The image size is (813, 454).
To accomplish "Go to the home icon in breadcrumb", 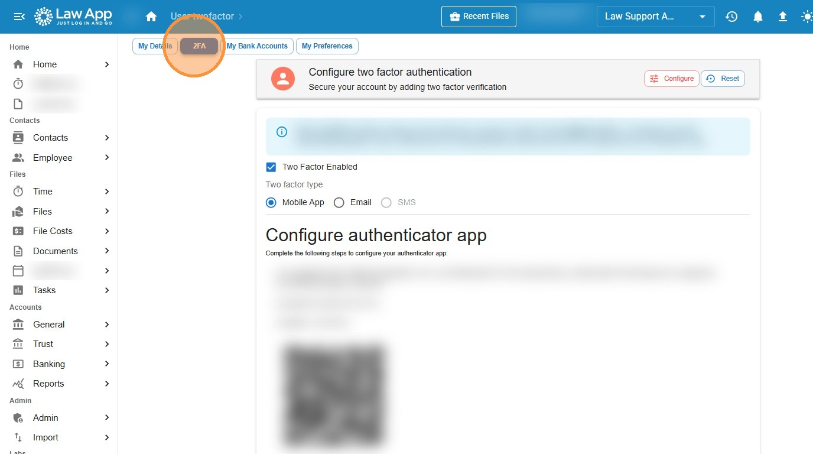I will tap(151, 17).
